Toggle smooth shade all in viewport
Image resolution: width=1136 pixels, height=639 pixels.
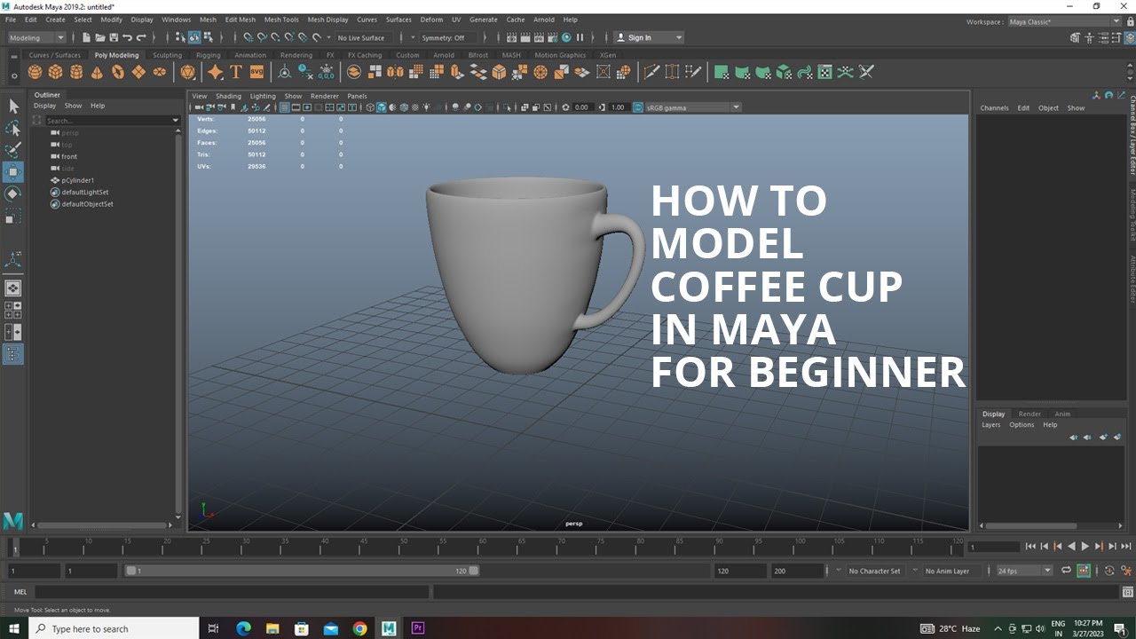click(382, 107)
